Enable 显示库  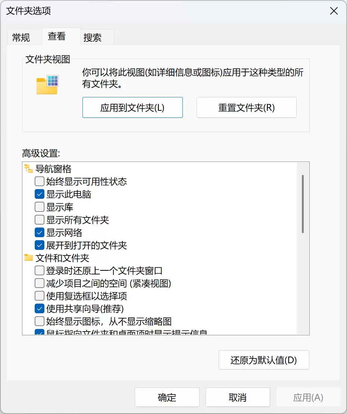click(x=39, y=207)
